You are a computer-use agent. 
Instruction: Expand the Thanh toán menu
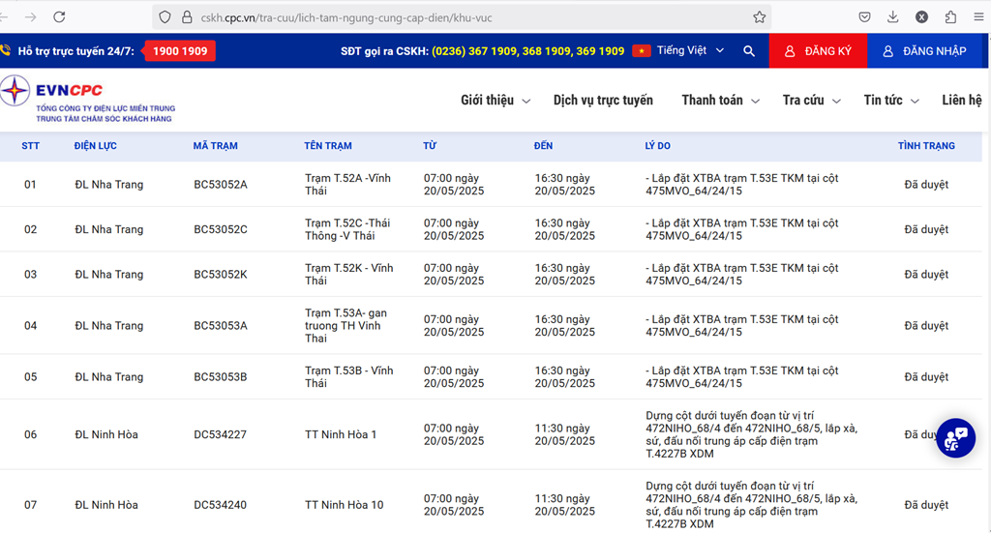tap(720, 101)
